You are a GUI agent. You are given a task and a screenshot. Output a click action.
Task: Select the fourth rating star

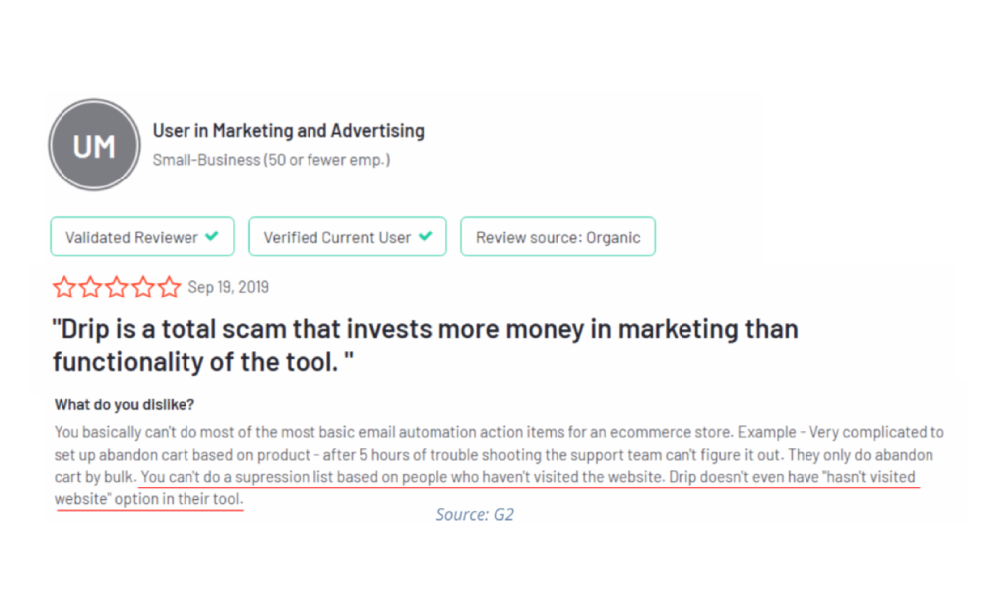[x=144, y=288]
